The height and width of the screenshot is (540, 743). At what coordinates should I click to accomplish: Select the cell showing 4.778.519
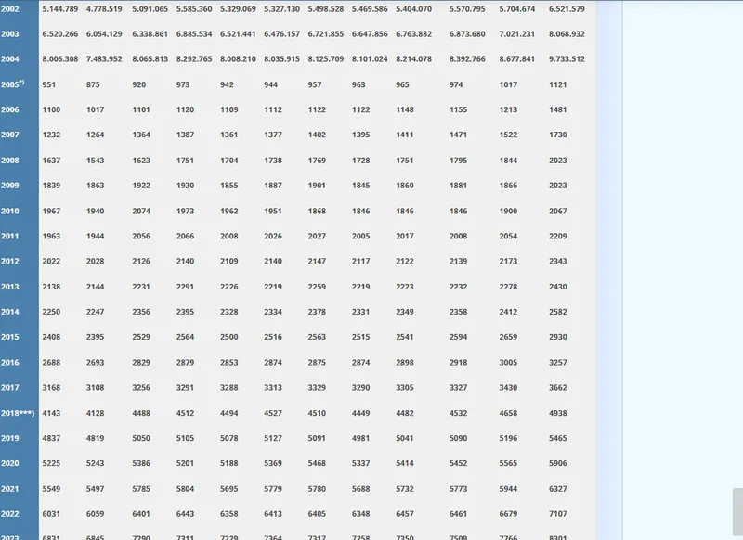coord(104,9)
